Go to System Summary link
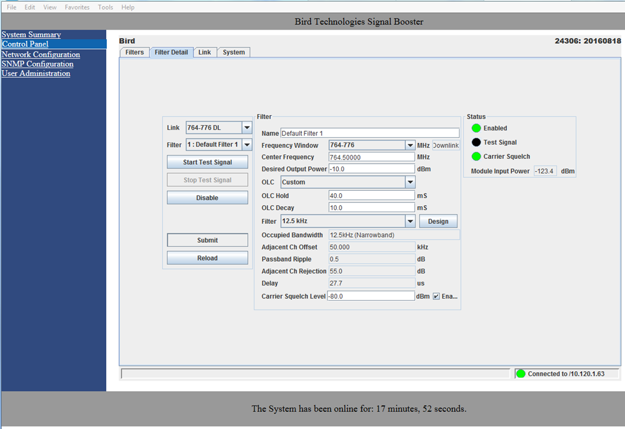This screenshot has height=429, width=625. click(x=31, y=35)
